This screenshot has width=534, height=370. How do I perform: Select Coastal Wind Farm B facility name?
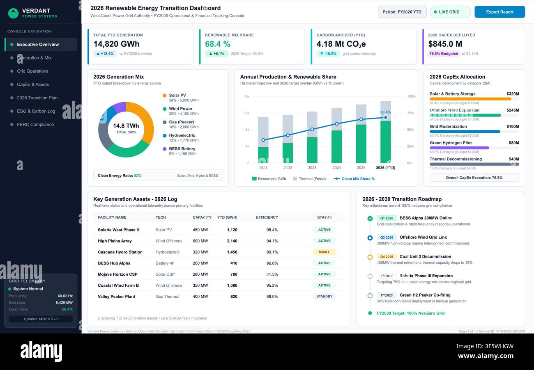(x=118, y=285)
